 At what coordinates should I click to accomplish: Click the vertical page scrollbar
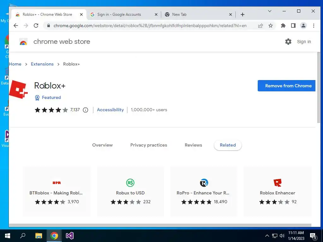pyautogui.click(x=319, y=88)
